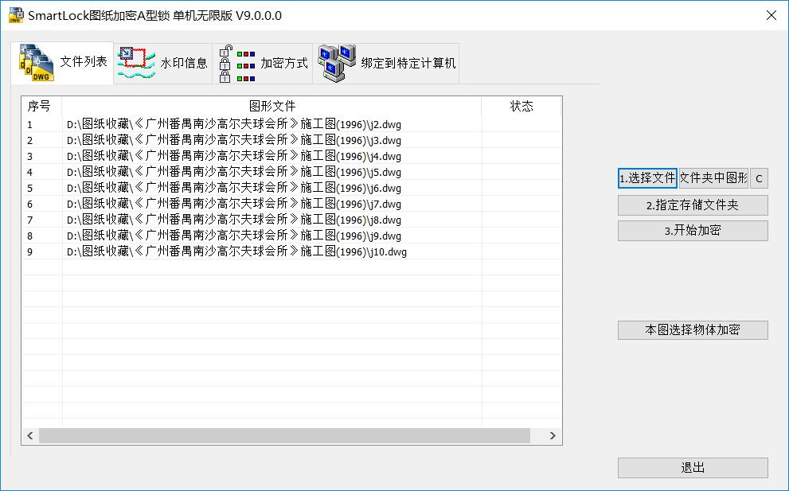The image size is (789, 491).
Task: Click the 文件夹中图形 button
Action: (713, 178)
